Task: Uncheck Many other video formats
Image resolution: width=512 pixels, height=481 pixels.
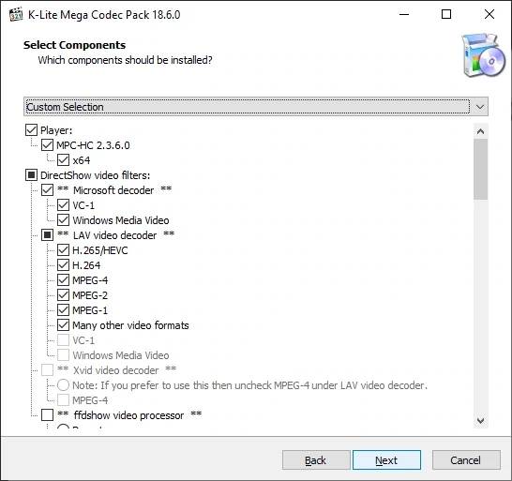Action: pyautogui.click(x=64, y=325)
